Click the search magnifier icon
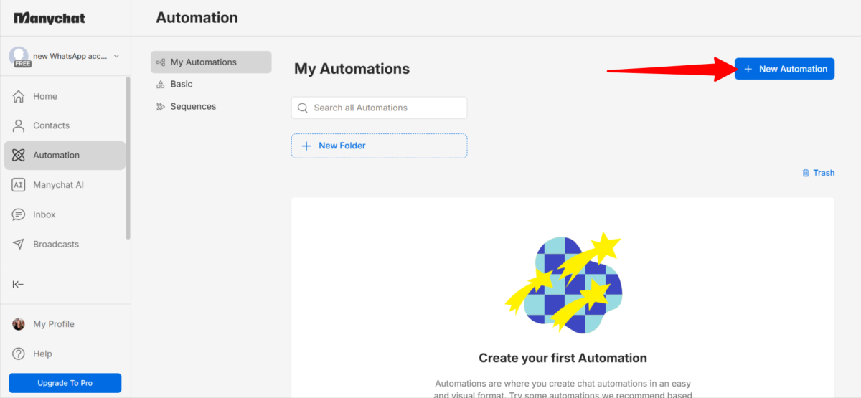The height and width of the screenshot is (398, 861). point(304,108)
